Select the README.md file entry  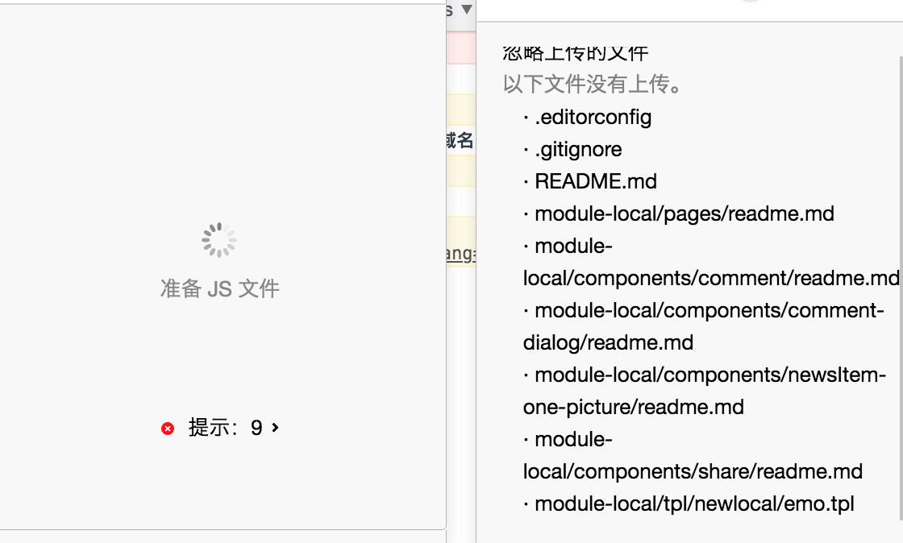point(596,181)
